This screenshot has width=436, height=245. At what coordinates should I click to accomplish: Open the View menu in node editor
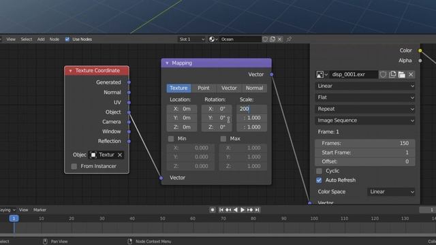(x=11, y=39)
